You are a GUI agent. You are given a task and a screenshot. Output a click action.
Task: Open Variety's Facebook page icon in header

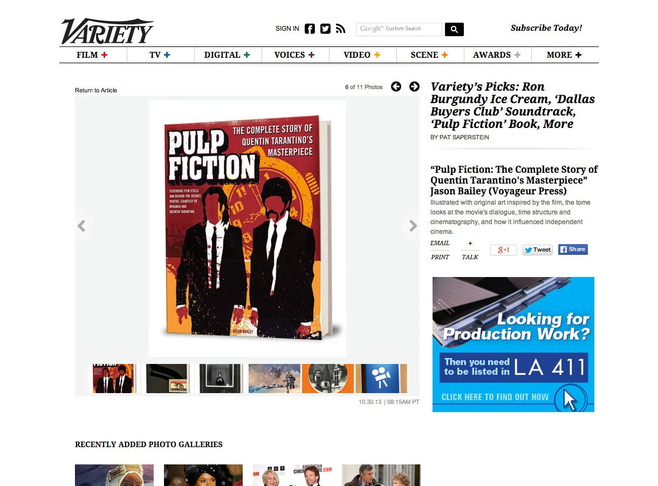310,29
